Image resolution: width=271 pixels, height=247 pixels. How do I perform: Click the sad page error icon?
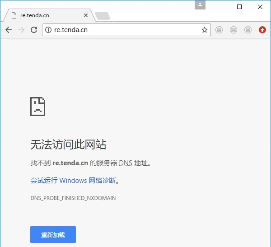(x=37, y=107)
